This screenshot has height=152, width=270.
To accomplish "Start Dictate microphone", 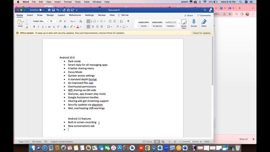I will click(x=194, y=23).
